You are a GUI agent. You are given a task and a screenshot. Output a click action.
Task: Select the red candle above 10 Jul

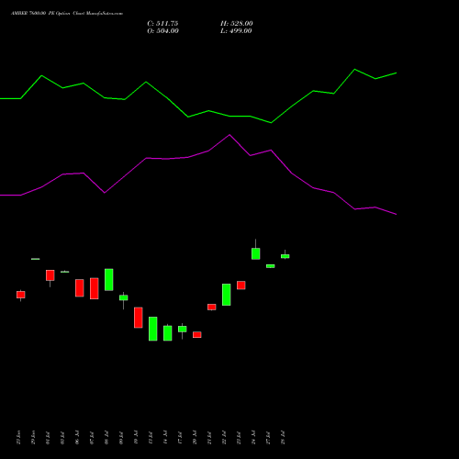139,318
